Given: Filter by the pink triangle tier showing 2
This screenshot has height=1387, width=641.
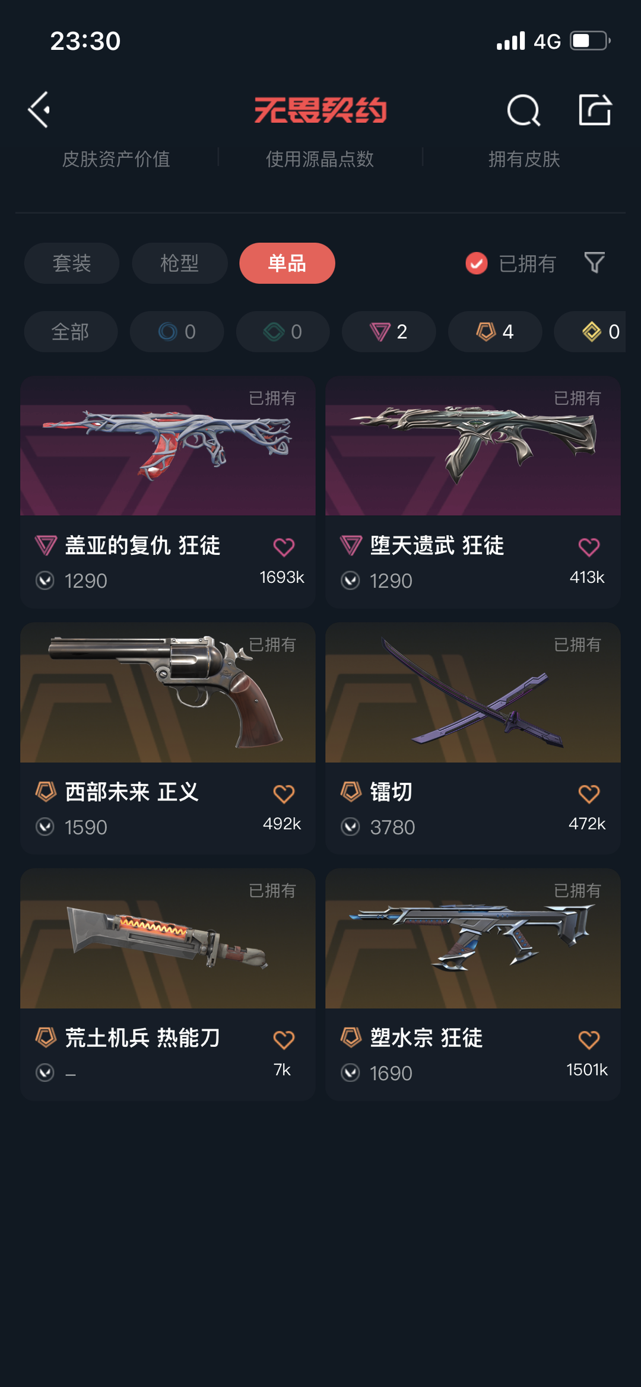Looking at the screenshot, I should 389,332.
